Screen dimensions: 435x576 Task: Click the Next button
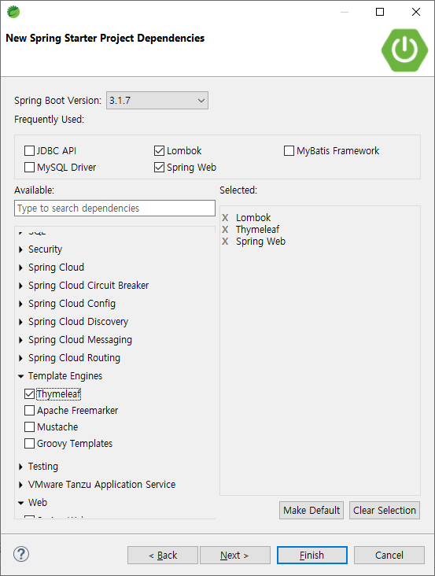coord(235,555)
